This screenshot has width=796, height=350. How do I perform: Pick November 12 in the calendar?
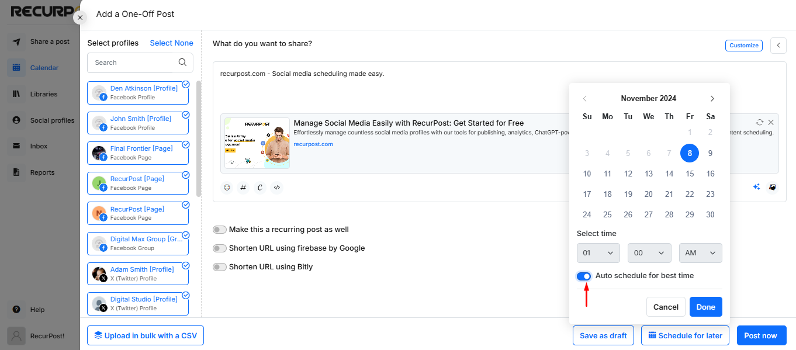628,174
